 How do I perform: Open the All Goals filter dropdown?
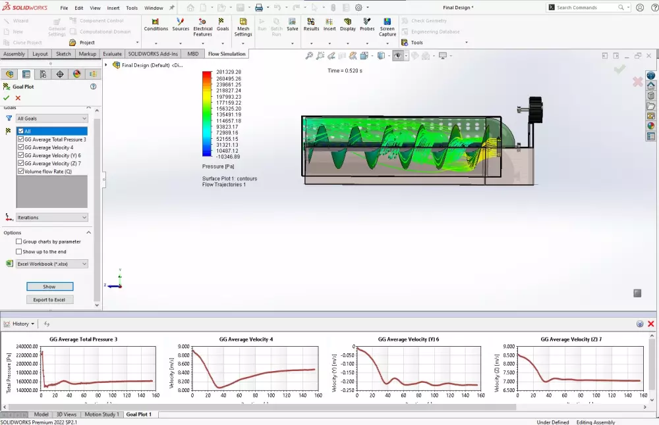tap(51, 118)
